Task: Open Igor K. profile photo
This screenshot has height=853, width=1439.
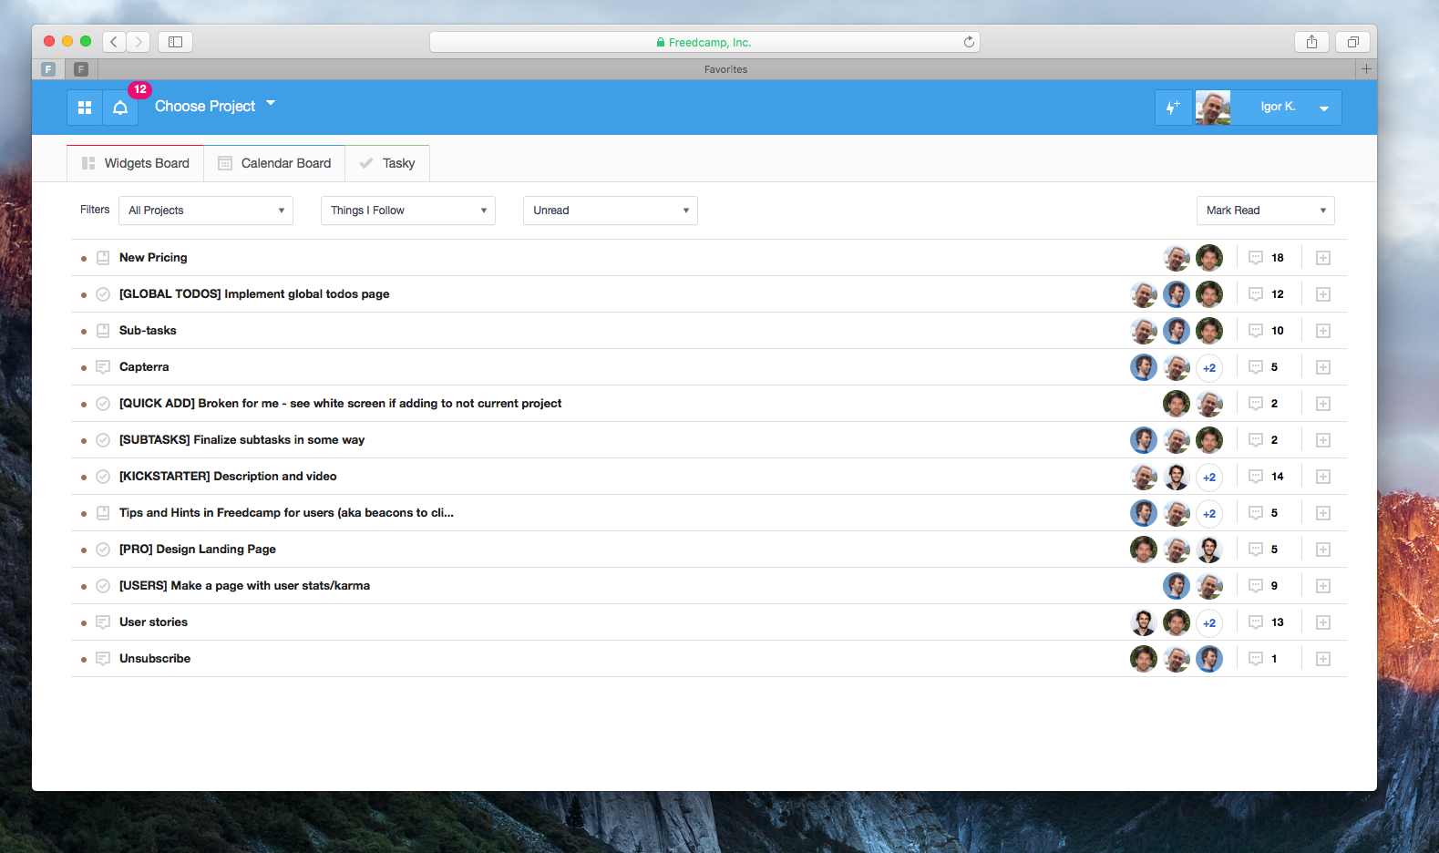Action: (x=1213, y=108)
